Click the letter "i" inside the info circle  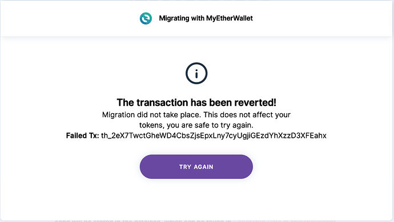tap(196, 73)
